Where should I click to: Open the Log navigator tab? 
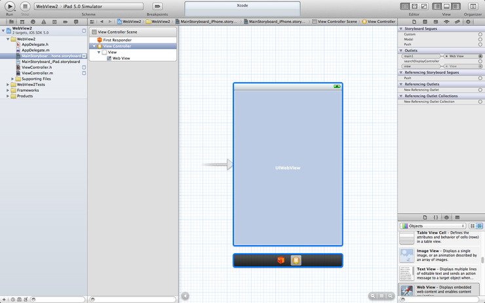[76, 22]
